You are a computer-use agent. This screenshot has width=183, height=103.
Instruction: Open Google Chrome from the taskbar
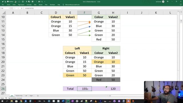pyautogui.click(x=21, y=101)
